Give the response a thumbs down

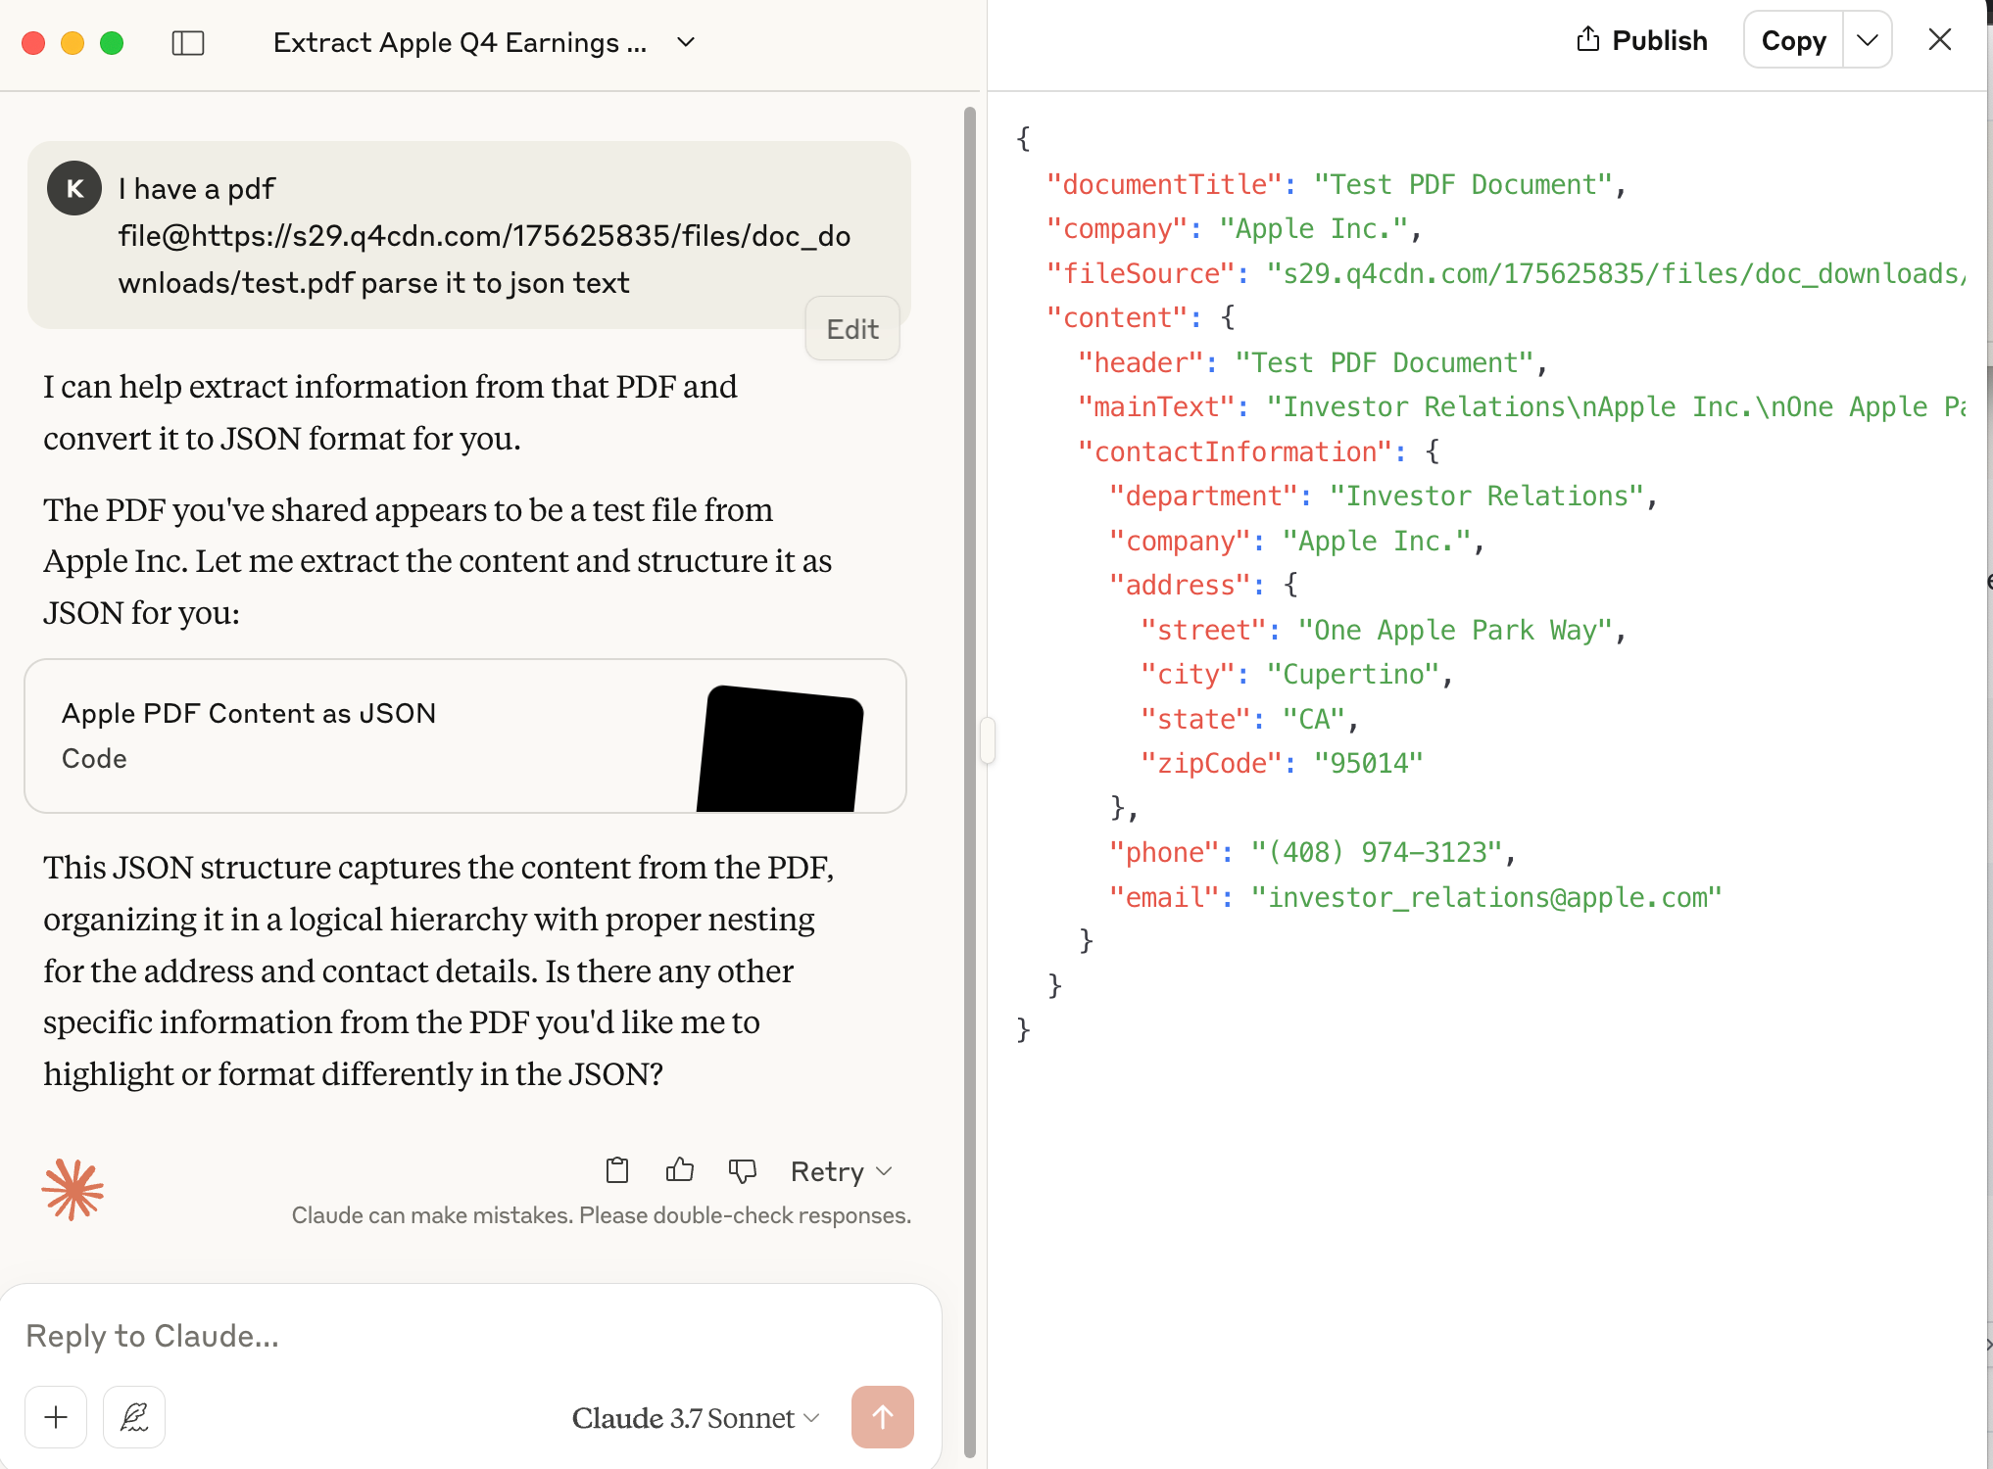tap(743, 1170)
